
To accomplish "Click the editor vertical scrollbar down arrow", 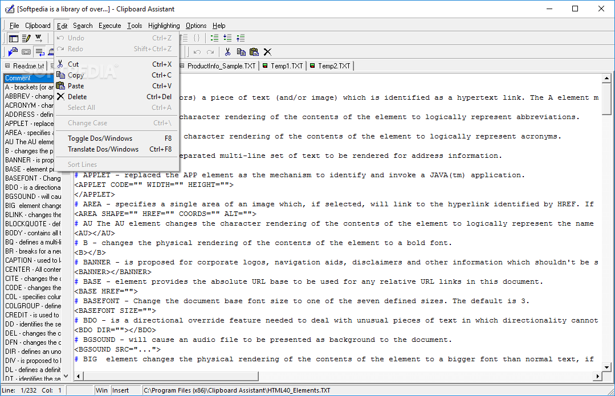I will click(x=607, y=368).
